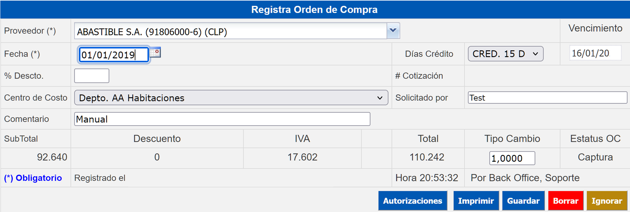Open the Días Crédito CRED. 15 D dropdown
The image size is (630, 212).
(505, 54)
